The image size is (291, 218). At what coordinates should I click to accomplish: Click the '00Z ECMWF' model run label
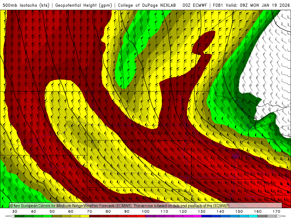tap(195, 5)
